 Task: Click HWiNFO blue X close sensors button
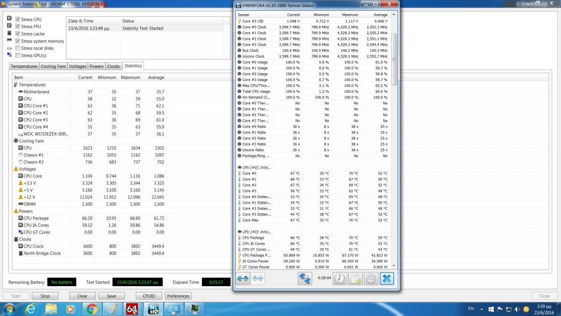click(387, 279)
